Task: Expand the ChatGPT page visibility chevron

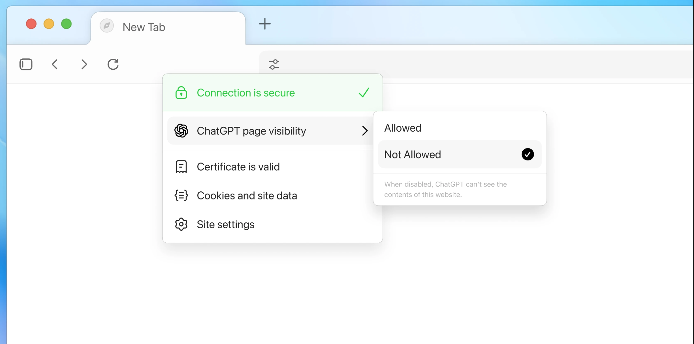Action: click(x=365, y=131)
